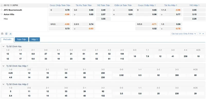This screenshot has height=103, width=206.
Task: Open the bar chart statistics icon
Action: (10, 34)
